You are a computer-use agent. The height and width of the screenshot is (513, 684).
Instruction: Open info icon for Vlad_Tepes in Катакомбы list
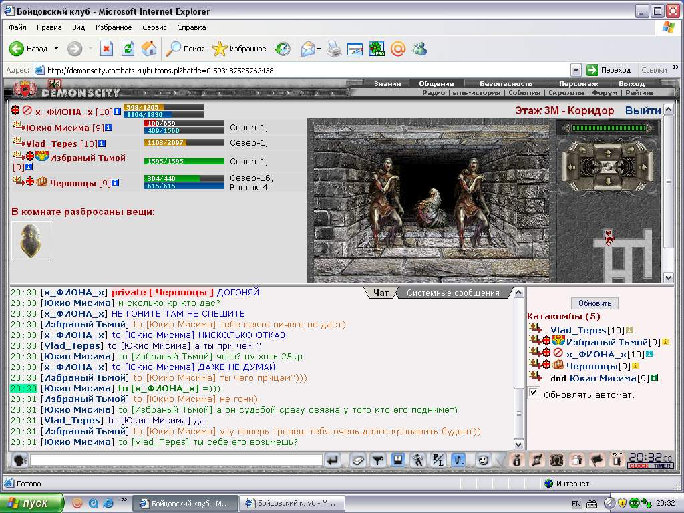(x=629, y=330)
